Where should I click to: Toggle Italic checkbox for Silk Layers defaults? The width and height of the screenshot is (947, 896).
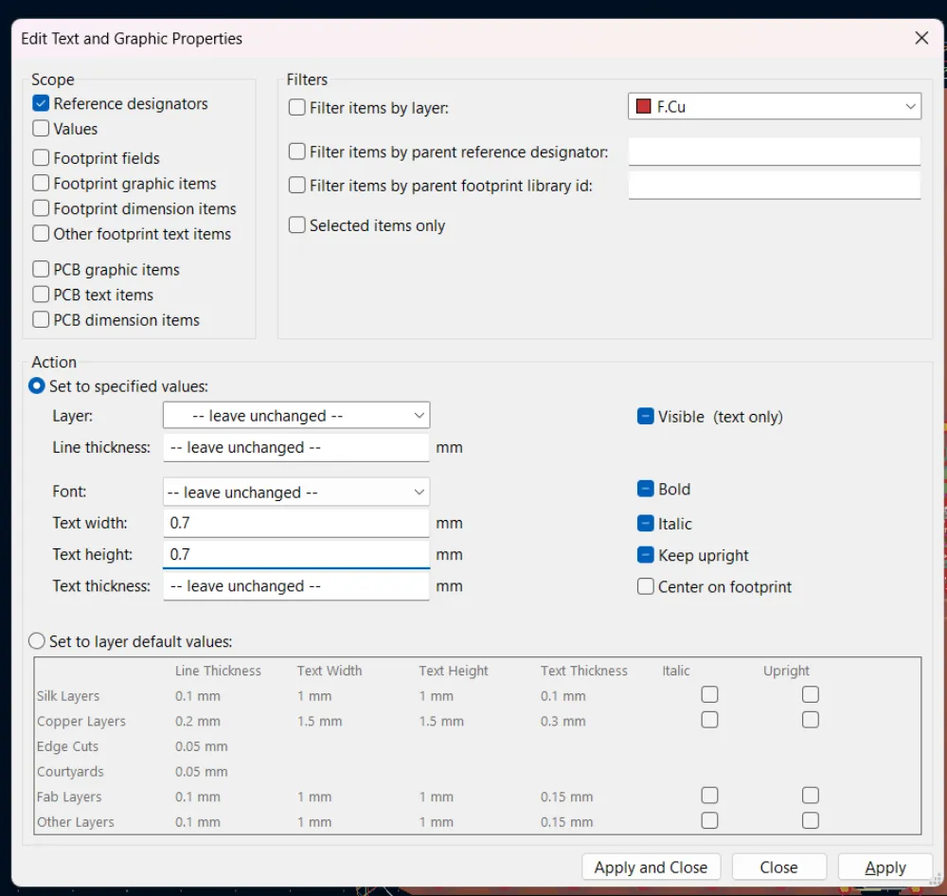(x=709, y=694)
